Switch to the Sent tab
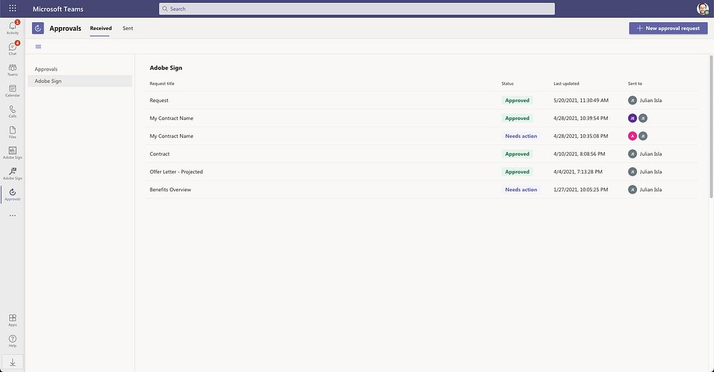714x372 pixels. (x=128, y=29)
